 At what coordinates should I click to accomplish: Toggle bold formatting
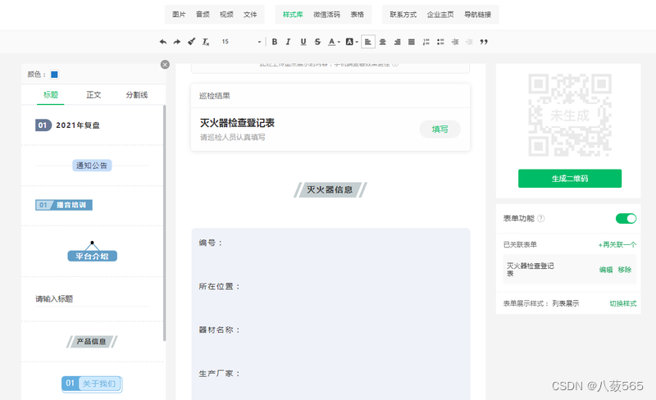pyautogui.click(x=275, y=42)
